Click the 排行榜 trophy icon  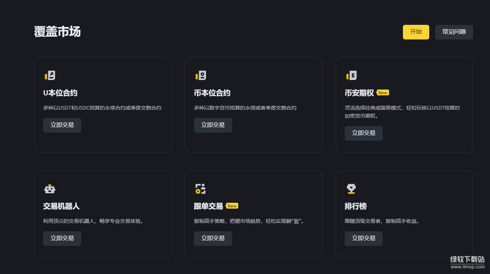click(x=351, y=189)
